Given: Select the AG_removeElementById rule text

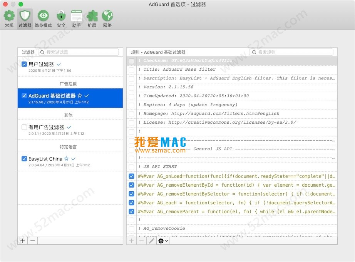Looking at the screenshot, I should click(236, 185).
